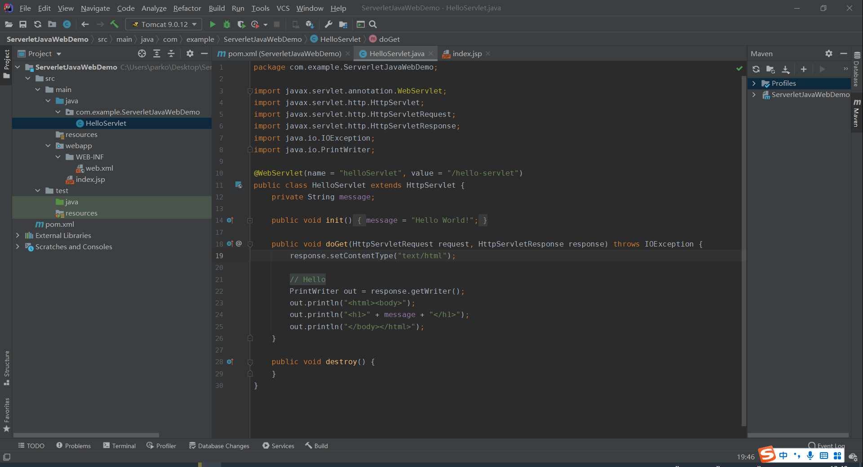Toggle the Favorites tool window stripe
Image resolution: width=863 pixels, height=467 pixels.
coord(6,415)
